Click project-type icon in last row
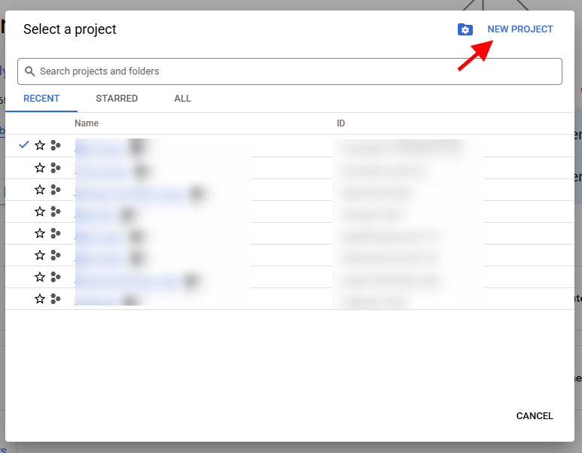582x453 pixels. (56, 299)
